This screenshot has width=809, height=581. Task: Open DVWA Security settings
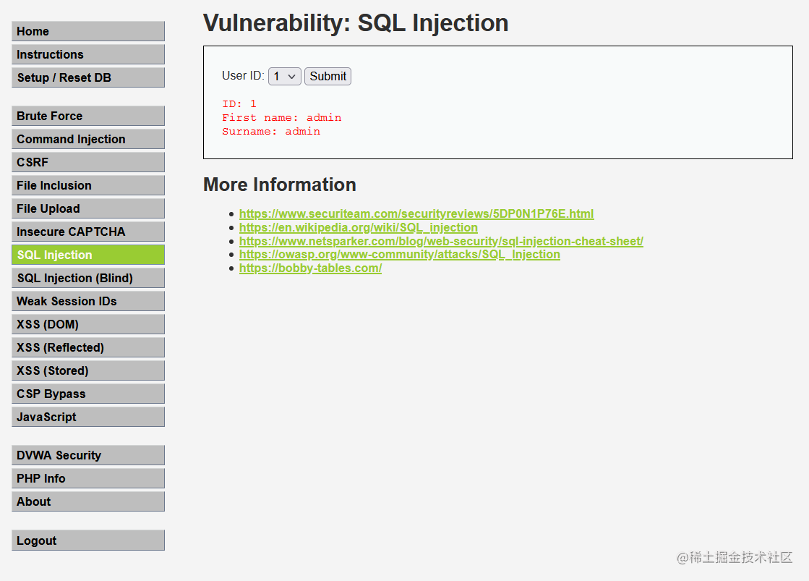(x=87, y=455)
